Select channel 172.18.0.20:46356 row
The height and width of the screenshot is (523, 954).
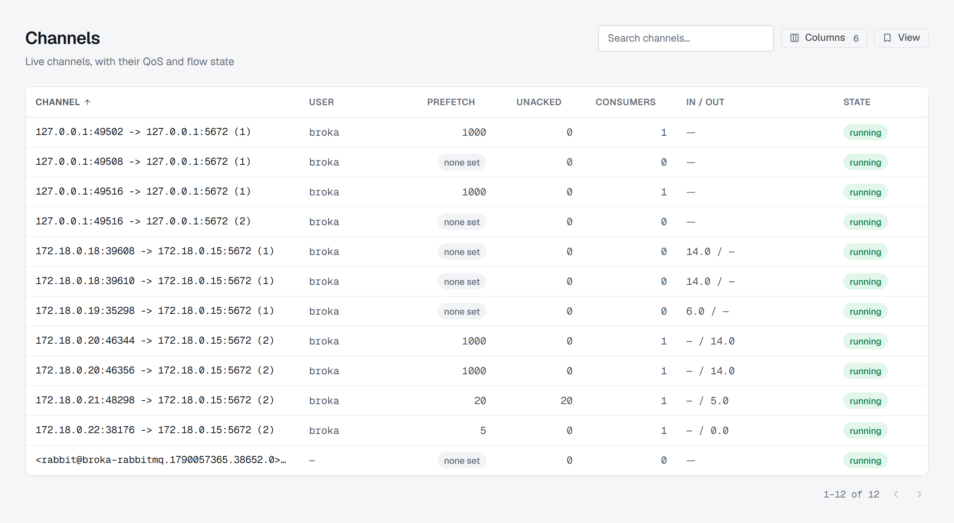(477, 371)
